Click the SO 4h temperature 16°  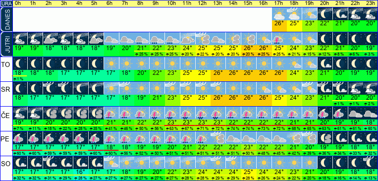point(81,172)
